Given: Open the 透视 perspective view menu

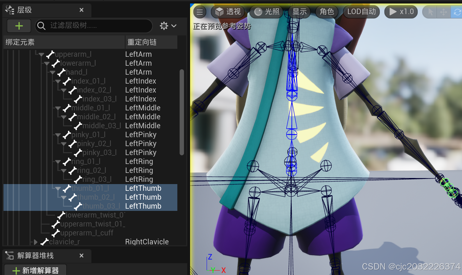Looking at the screenshot, I should [228, 12].
